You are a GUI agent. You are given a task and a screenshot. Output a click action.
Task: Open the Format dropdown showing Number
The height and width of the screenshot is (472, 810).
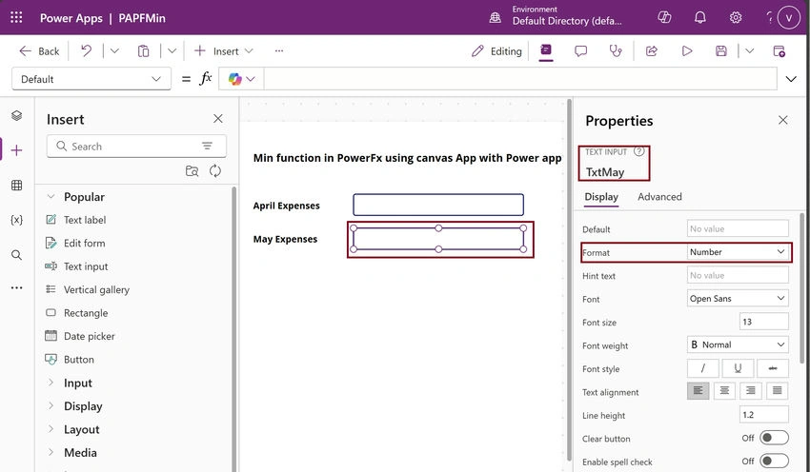738,252
